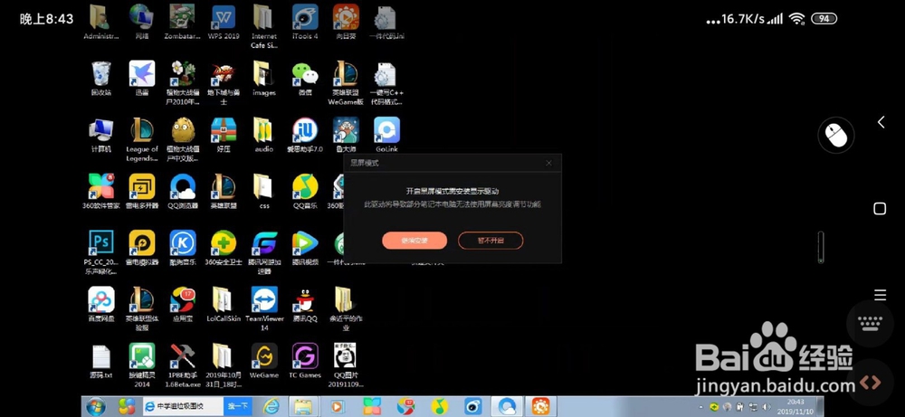Image resolution: width=905 pixels, height=417 pixels.
Task: Open the 网络 network icon
Action: [141, 22]
